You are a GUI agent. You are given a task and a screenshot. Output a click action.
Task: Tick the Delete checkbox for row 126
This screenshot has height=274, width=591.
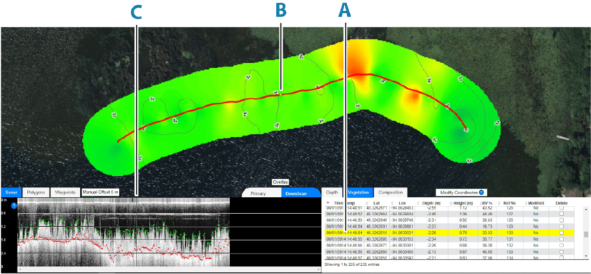[x=561, y=208]
